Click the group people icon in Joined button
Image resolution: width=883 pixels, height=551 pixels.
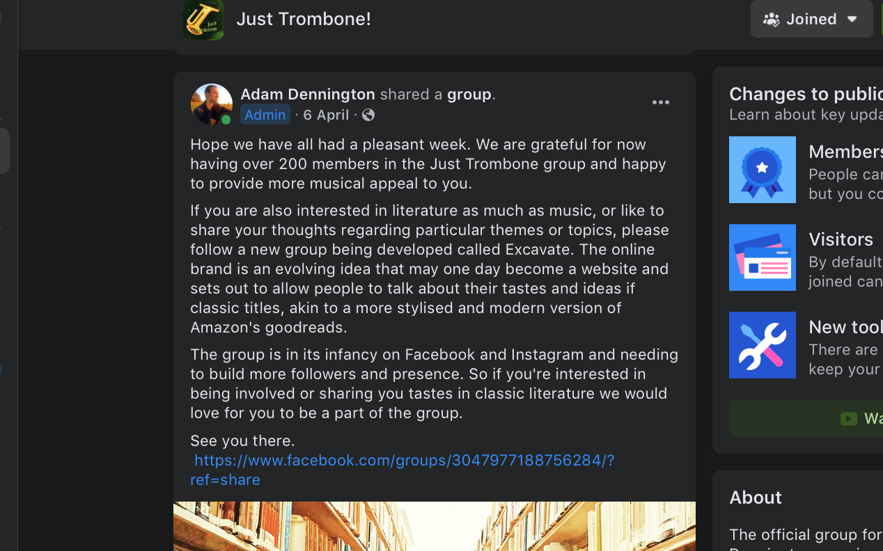point(771,19)
